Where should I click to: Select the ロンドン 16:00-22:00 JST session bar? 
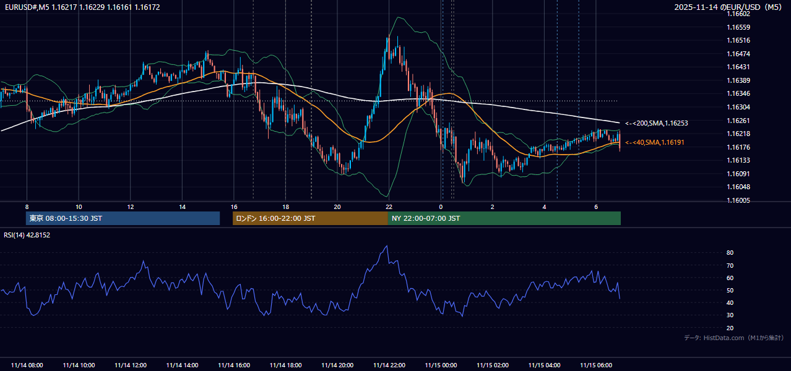(x=310, y=218)
